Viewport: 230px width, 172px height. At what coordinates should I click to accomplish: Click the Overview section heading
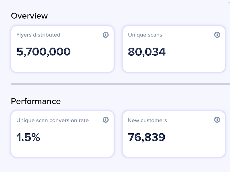tap(29, 16)
